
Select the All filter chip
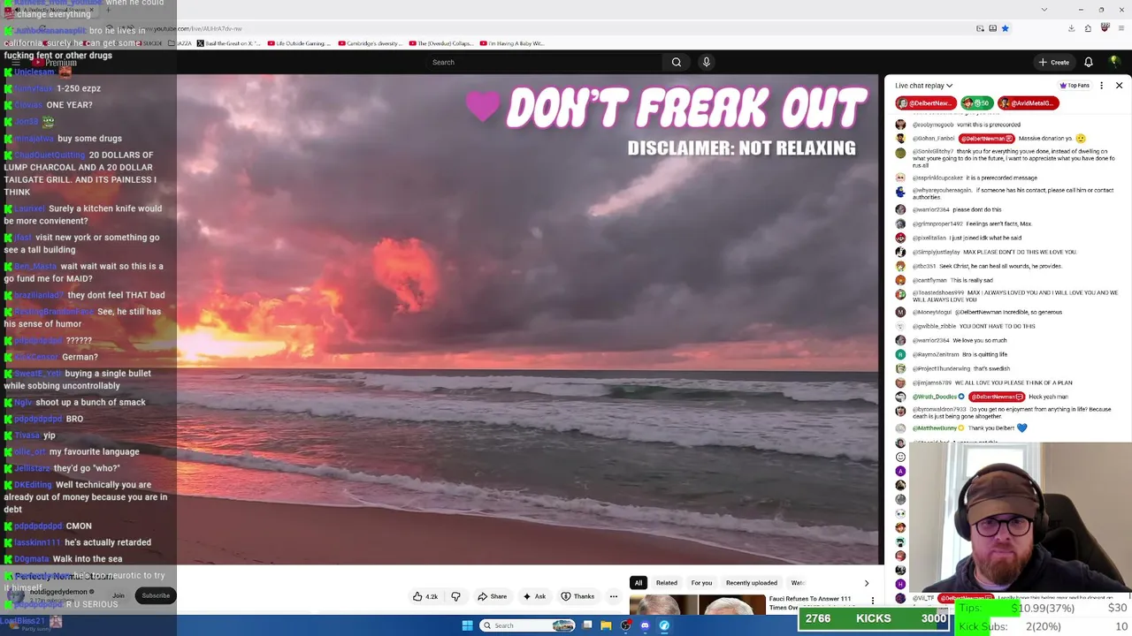(638, 583)
